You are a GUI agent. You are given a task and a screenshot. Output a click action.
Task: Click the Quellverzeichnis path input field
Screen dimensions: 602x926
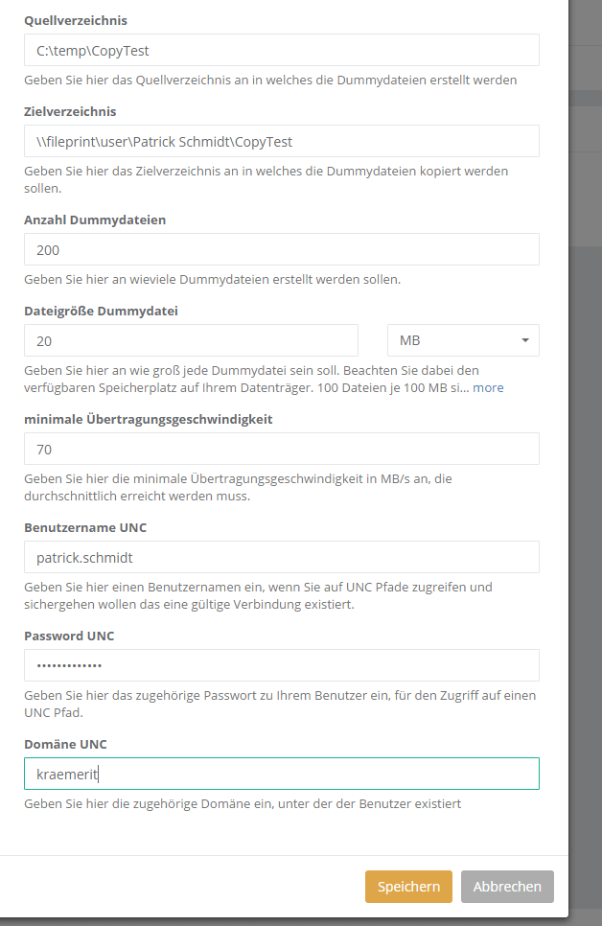(x=281, y=50)
